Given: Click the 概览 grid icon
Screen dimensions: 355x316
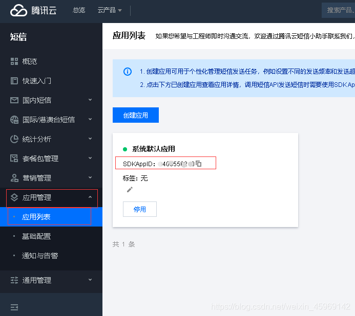Looking at the screenshot, I should pos(14,61).
